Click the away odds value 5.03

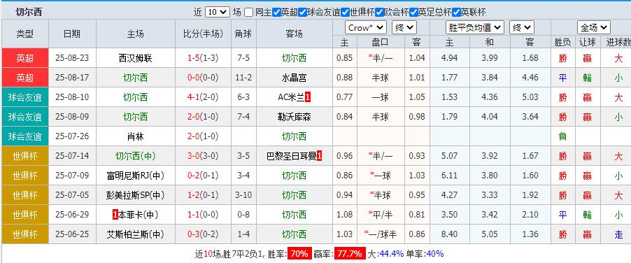pos(530,97)
